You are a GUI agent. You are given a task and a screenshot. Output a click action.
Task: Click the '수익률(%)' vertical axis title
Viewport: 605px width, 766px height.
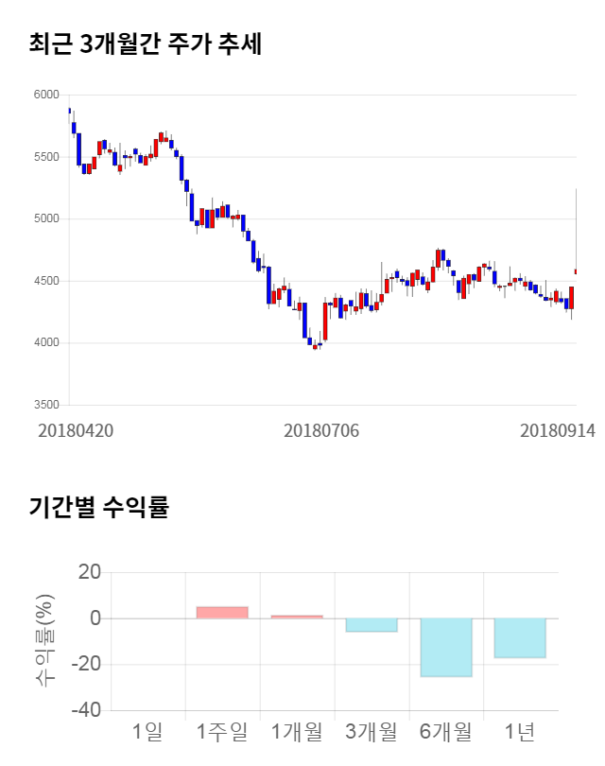tap(44, 641)
